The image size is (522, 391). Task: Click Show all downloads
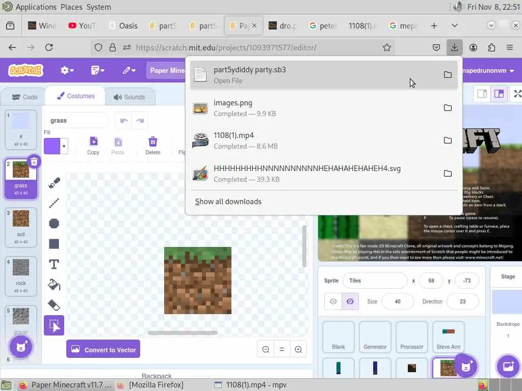coord(228,202)
